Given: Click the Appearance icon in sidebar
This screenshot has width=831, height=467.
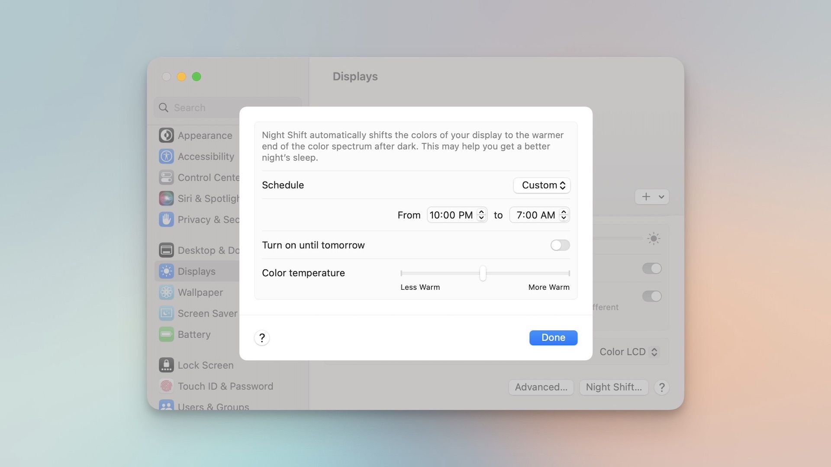Looking at the screenshot, I should (166, 136).
